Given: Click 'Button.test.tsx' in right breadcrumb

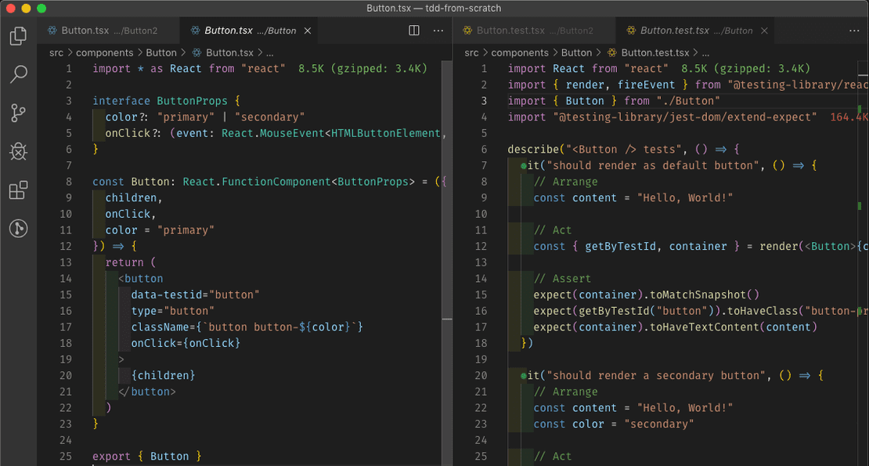Looking at the screenshot, I should tap(654, 53).
